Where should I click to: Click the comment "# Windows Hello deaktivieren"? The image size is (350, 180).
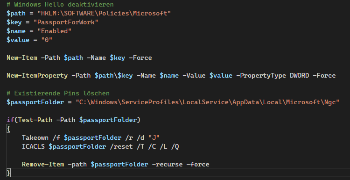[x=60, y=5]
